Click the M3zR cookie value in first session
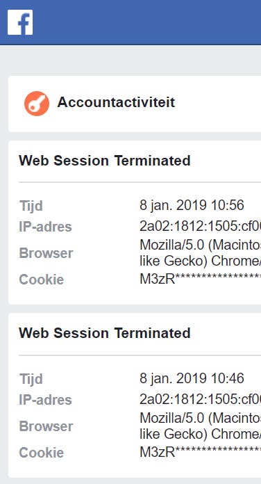 point(201,279)
